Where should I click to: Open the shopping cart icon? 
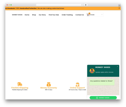click(x=88, y=15)
